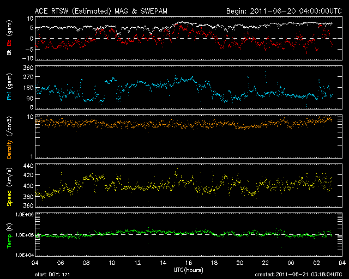Click the green "Temp (K)" axis label
349x279 pixels.
[x=9, y=236]
